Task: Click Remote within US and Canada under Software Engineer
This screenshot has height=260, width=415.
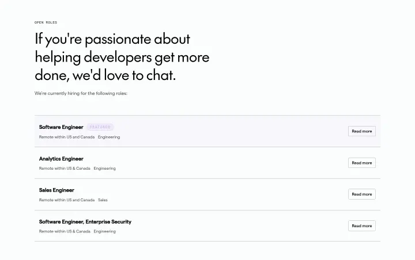Action: [x=67, y=137]
